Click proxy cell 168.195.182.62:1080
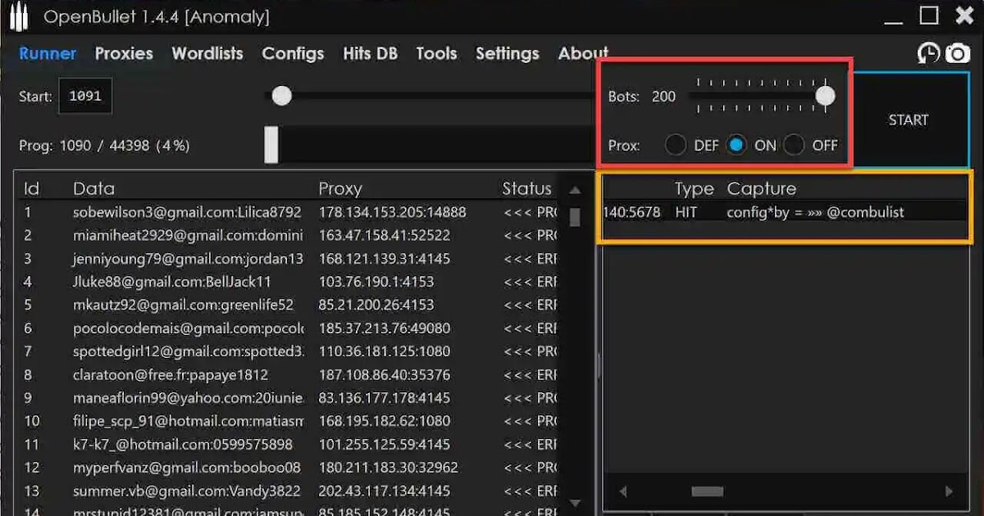The image size is (984, 516). (x=384, y=421)
